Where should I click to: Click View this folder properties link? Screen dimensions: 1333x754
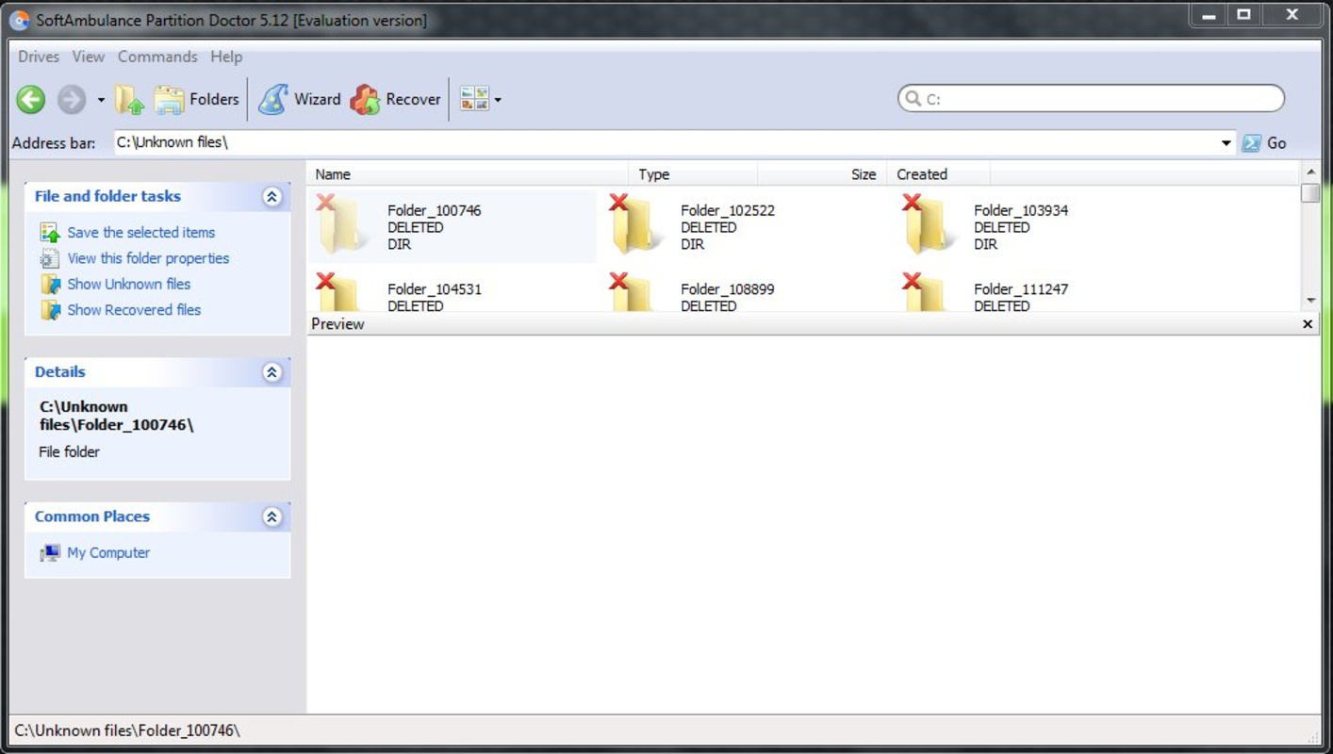tap(148, 258)
